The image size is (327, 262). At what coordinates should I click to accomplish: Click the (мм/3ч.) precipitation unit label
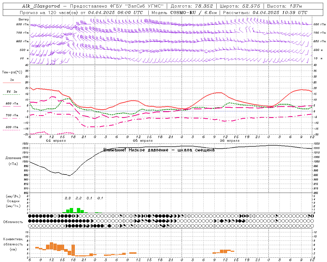(x=13, y=196)
